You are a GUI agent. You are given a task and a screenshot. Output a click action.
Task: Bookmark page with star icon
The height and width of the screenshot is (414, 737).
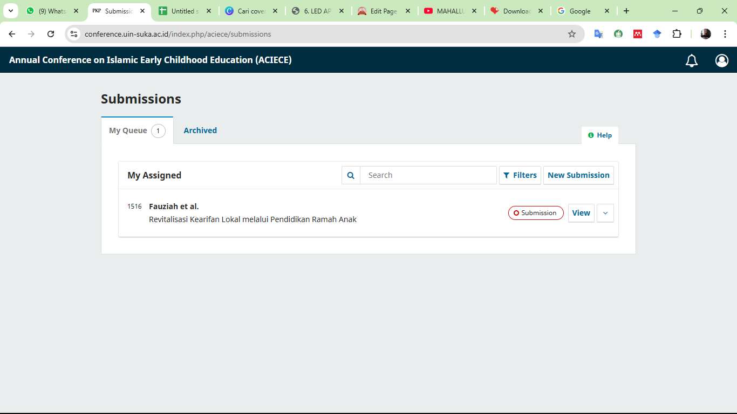(x=572, y=34)
